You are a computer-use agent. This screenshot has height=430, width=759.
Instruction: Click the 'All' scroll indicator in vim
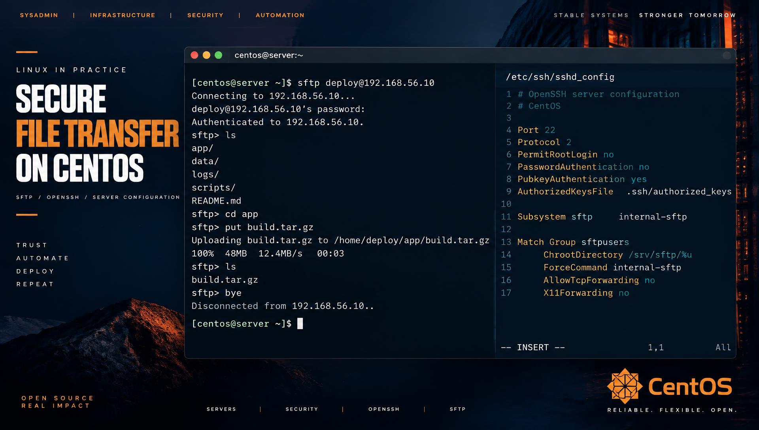723,347
